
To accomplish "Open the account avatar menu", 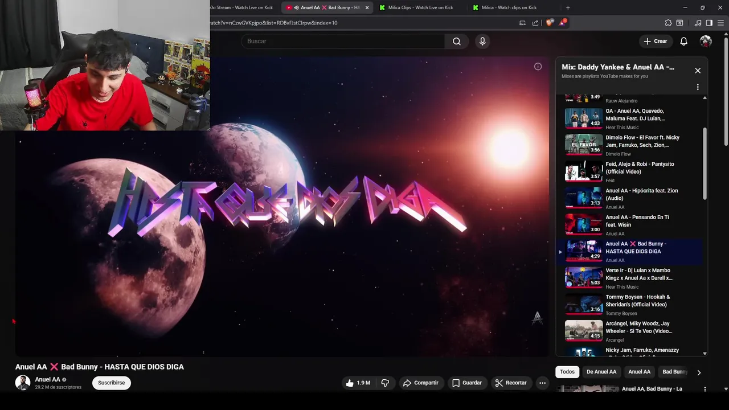I will 706,41.
